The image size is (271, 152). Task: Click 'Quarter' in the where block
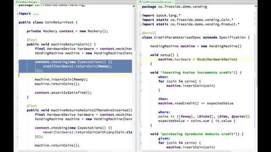[238, 117]
